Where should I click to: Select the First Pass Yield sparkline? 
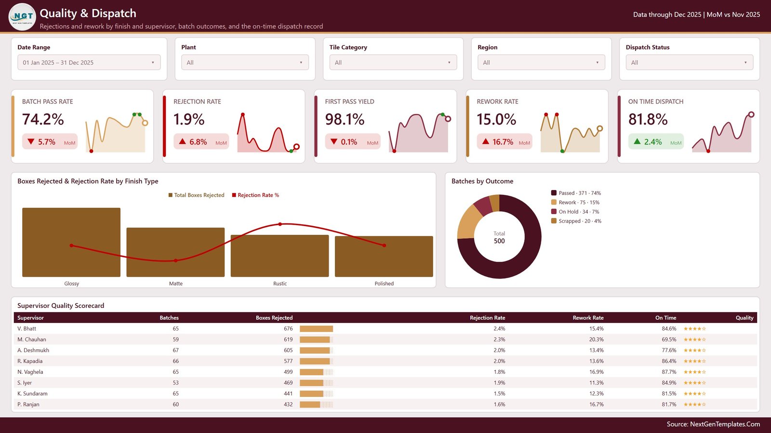coord(419,133)
